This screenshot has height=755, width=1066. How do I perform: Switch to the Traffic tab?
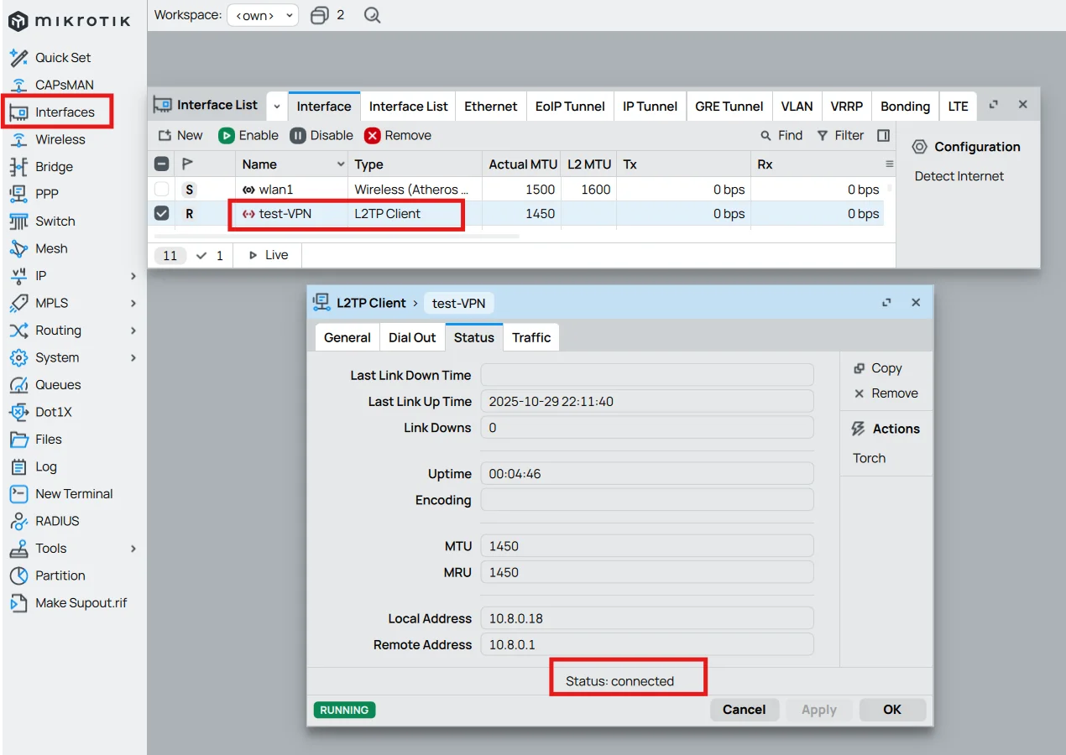[530, 336]
